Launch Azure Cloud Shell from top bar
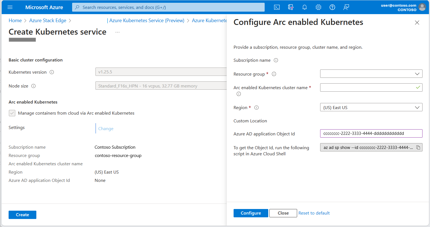This screenshot has width=430, height=227. [x=277, y=7]
